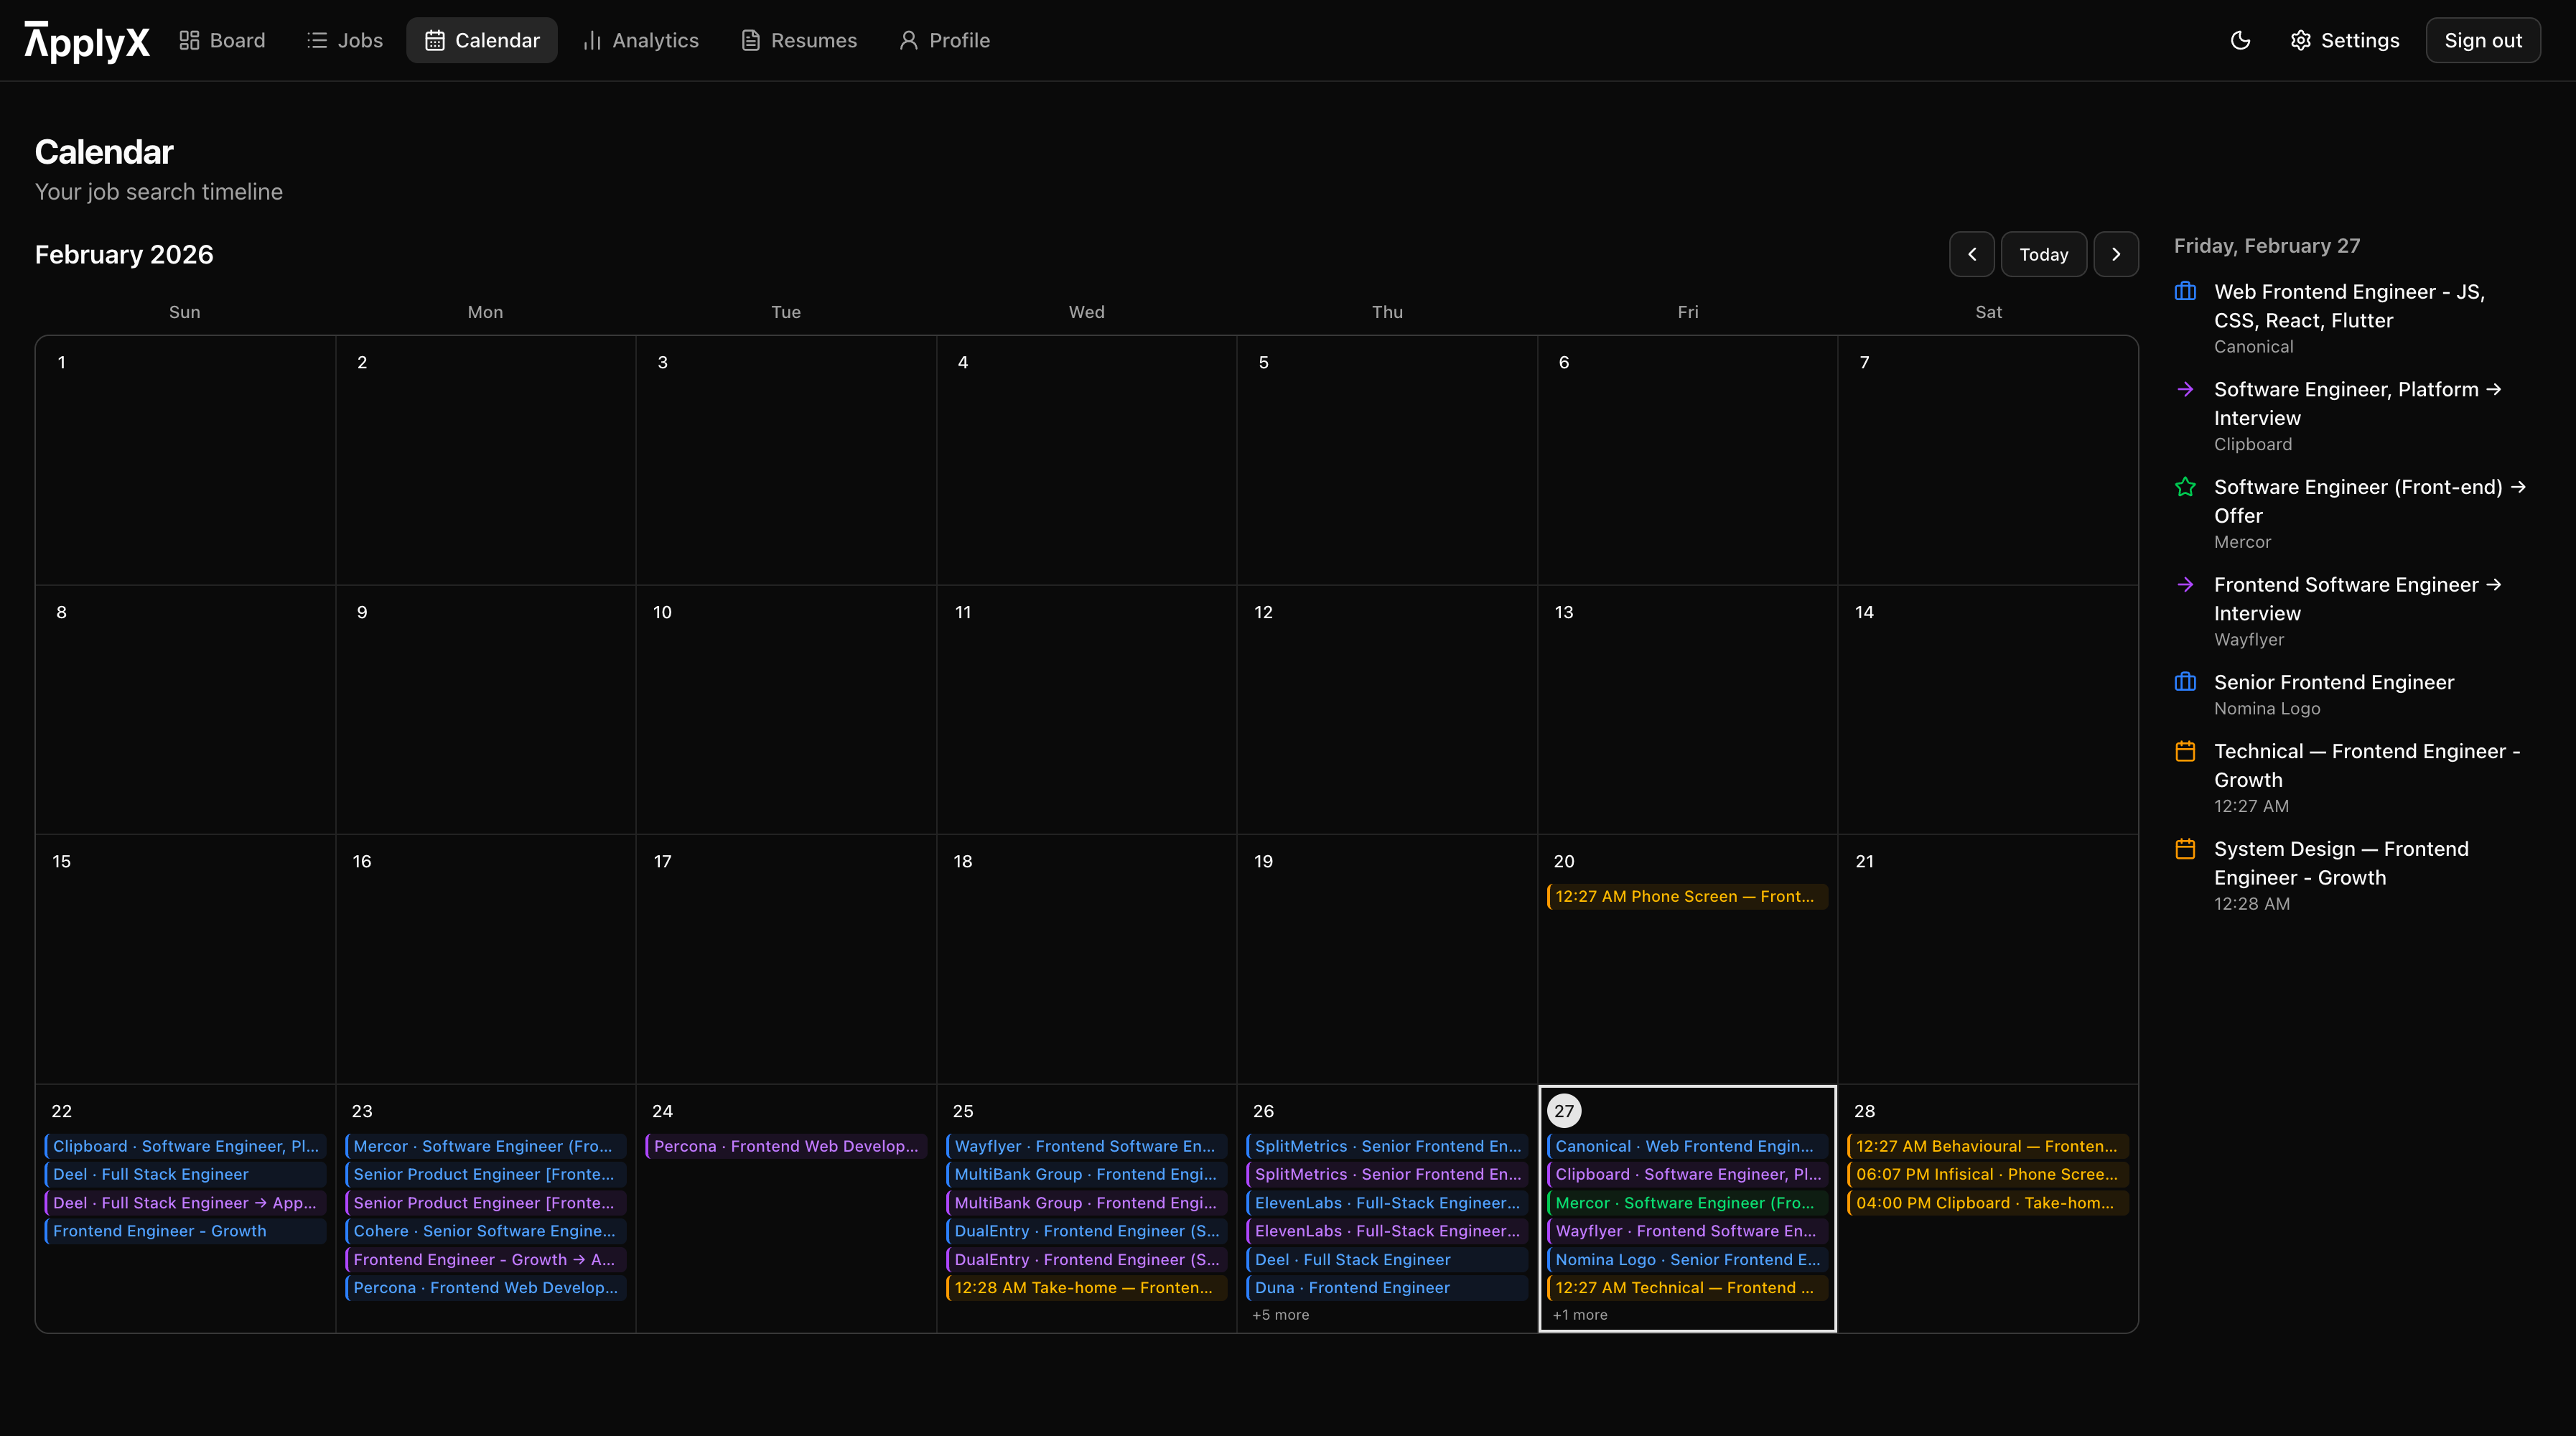Click purple arrow icon beside Wayflyer interview
Screen dimensions: 2576x1436
2185,584
